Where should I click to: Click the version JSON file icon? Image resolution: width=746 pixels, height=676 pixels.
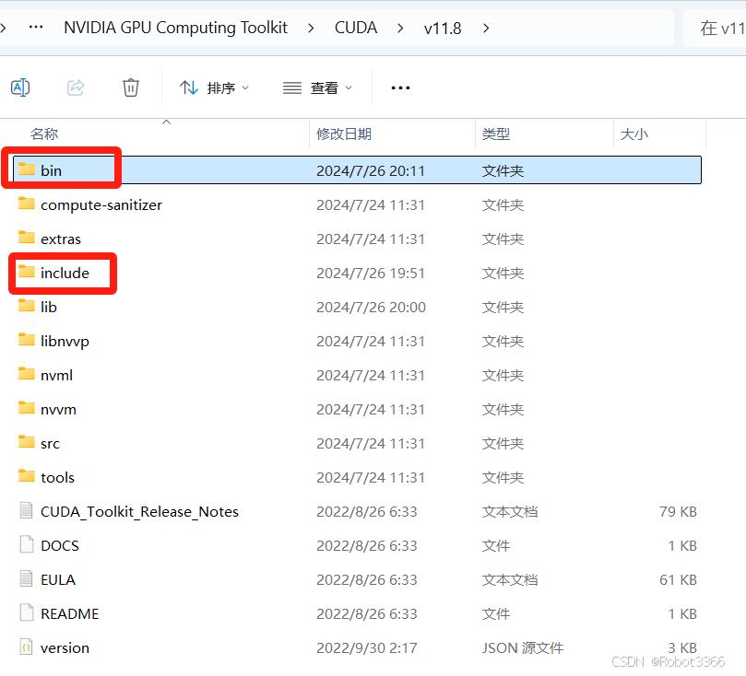(x=26, y=647)
